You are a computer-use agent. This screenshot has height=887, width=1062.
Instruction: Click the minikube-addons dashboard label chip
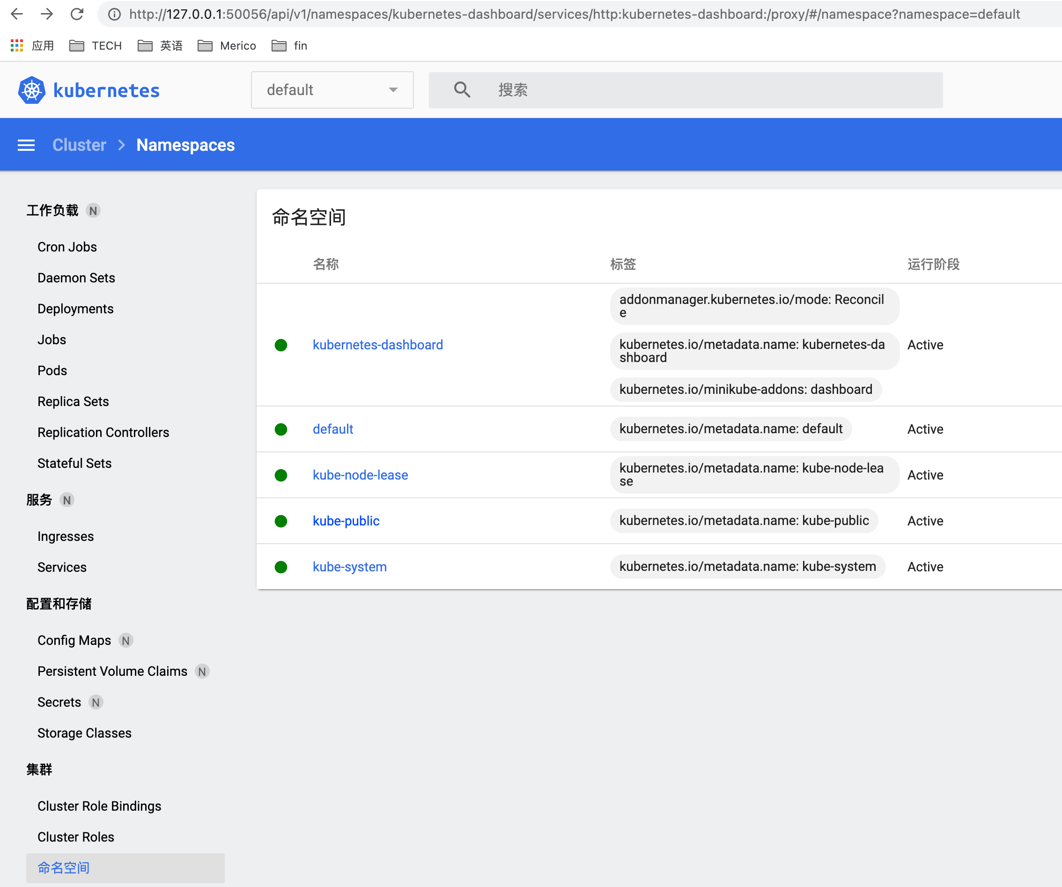(x=745, y=389)
